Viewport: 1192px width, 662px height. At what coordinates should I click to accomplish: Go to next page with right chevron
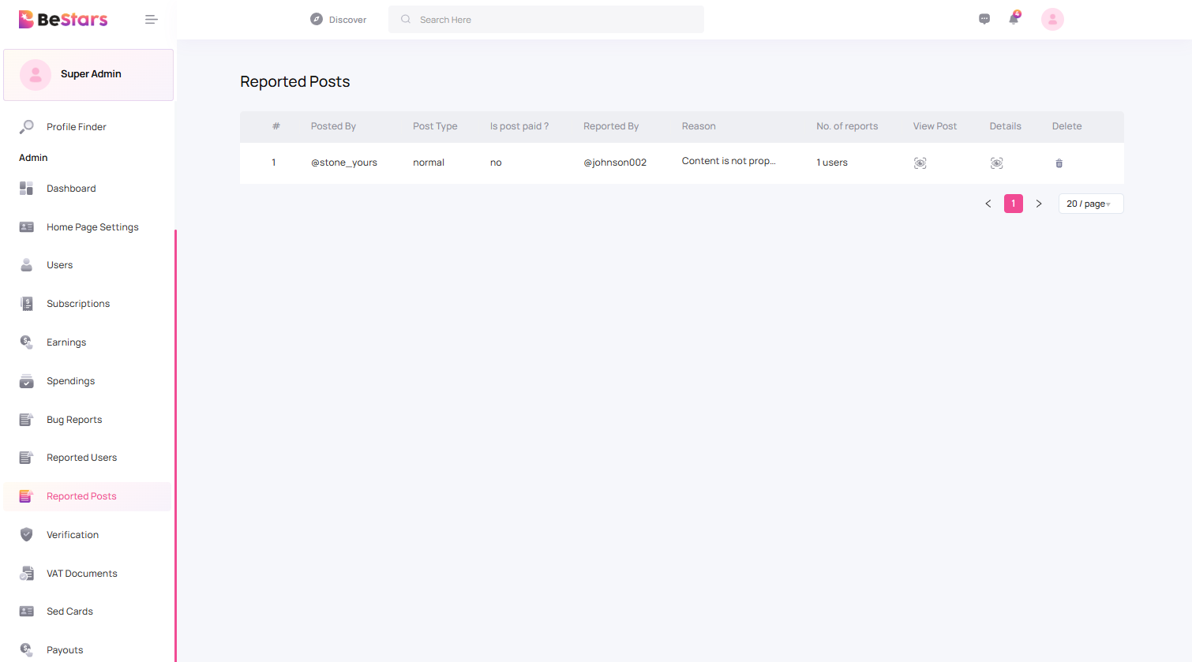click(1039, 204)
